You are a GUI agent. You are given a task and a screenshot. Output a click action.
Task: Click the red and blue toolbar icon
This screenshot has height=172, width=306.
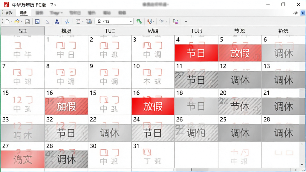pyautogui.click(x=149, y=21)
